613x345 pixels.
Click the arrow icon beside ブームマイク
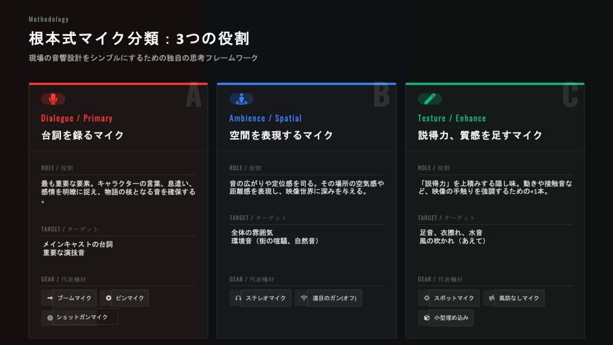pos(48,298)
